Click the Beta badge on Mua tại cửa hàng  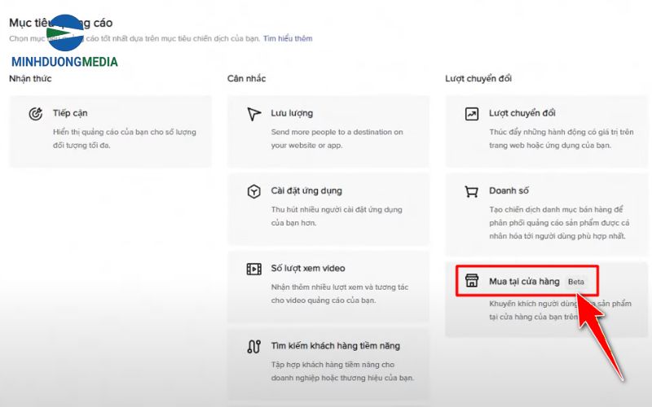point(576,282)
